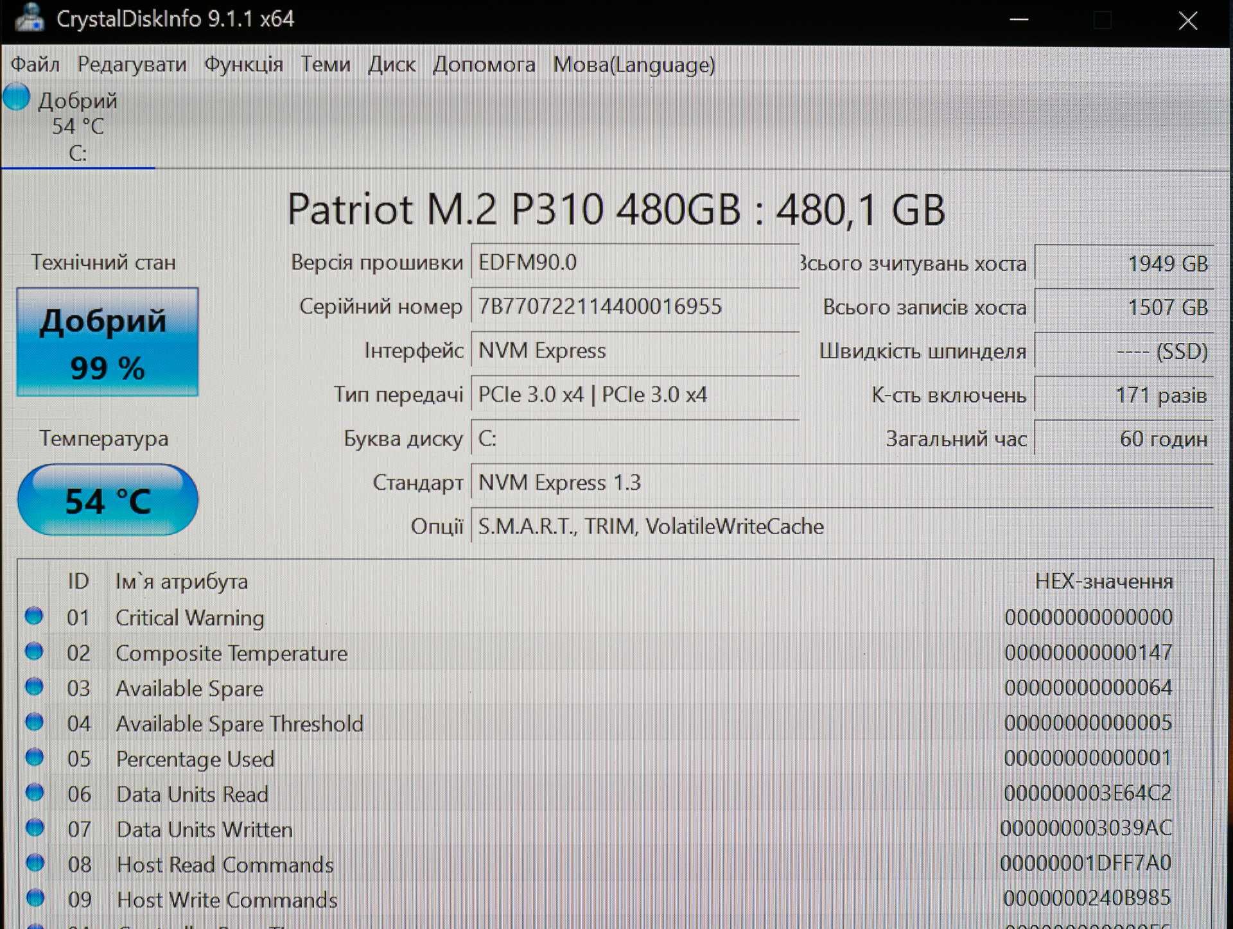Select the Available Spare attribute name
The width and height of the screenshot is (1233, 929).
[x=189, y=688]
